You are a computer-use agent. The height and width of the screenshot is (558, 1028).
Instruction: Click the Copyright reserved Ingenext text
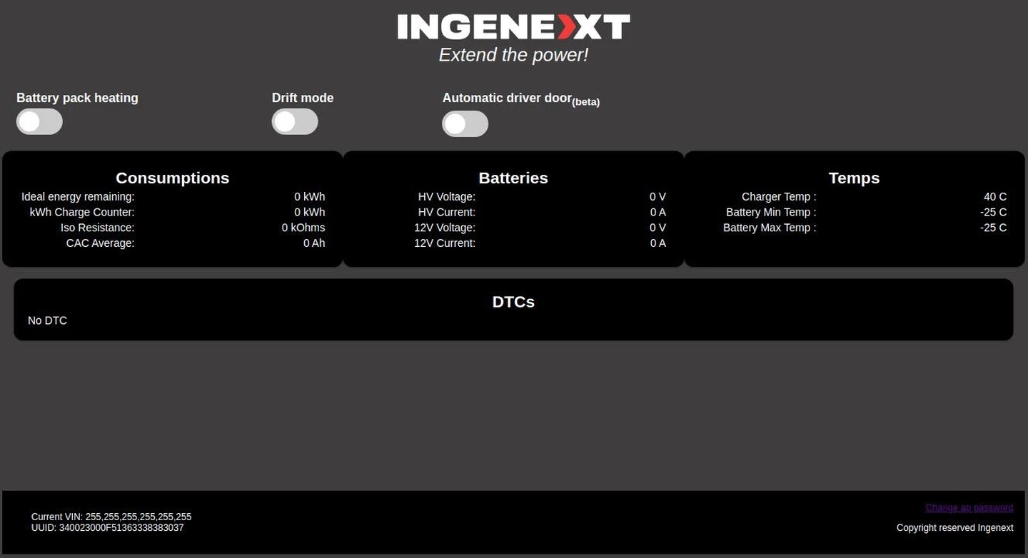[955, 528]
